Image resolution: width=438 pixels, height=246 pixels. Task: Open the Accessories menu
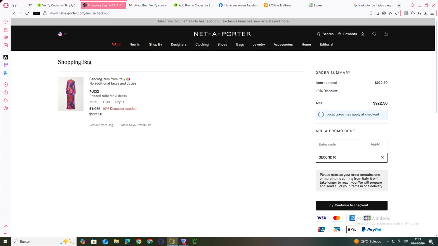(x=283, y=45)
